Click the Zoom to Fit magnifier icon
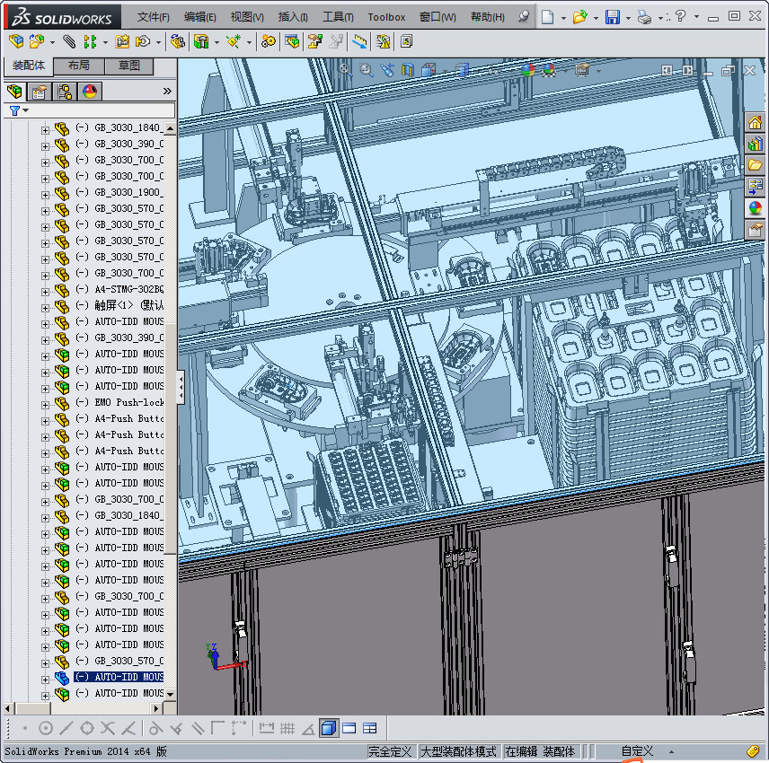The image size is (769, 763). coord(344,68)
